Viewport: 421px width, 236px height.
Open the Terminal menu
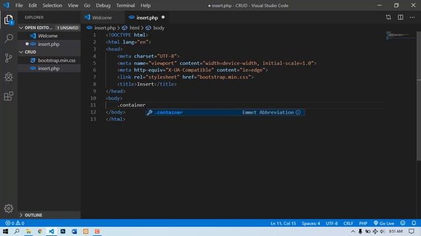126,5
